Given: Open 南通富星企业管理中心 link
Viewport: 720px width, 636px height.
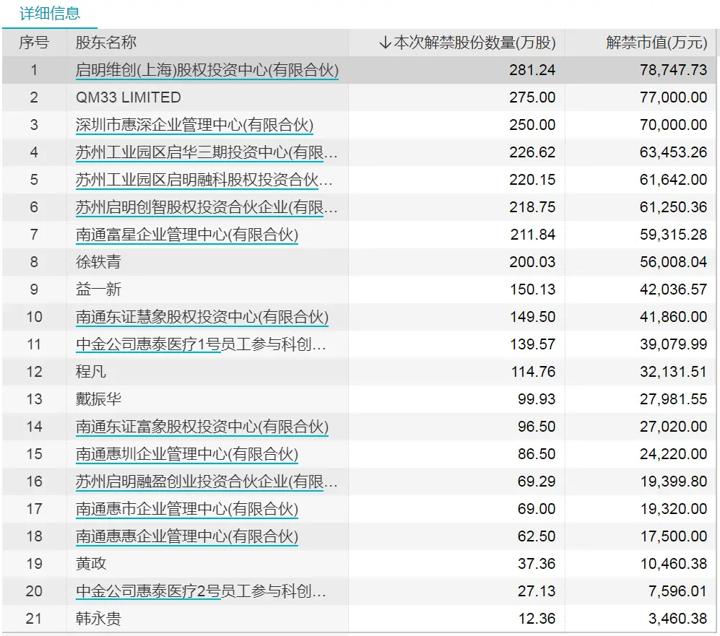Looking at the screenshot, I should tap(186, 235).
